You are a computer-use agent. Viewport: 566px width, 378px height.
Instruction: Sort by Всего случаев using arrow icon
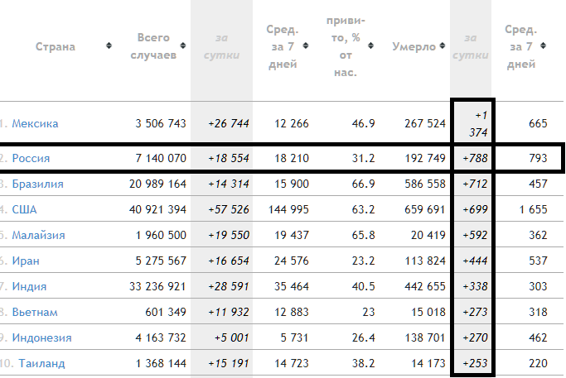click(181, 46)
